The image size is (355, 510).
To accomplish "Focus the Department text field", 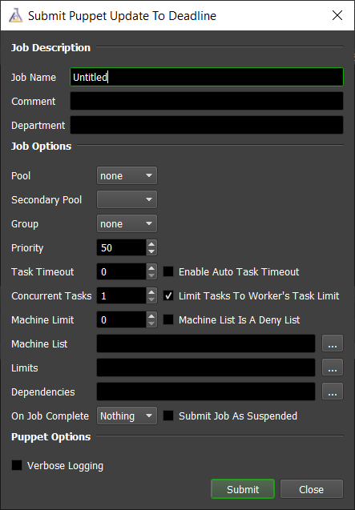I will pos(207,125).
